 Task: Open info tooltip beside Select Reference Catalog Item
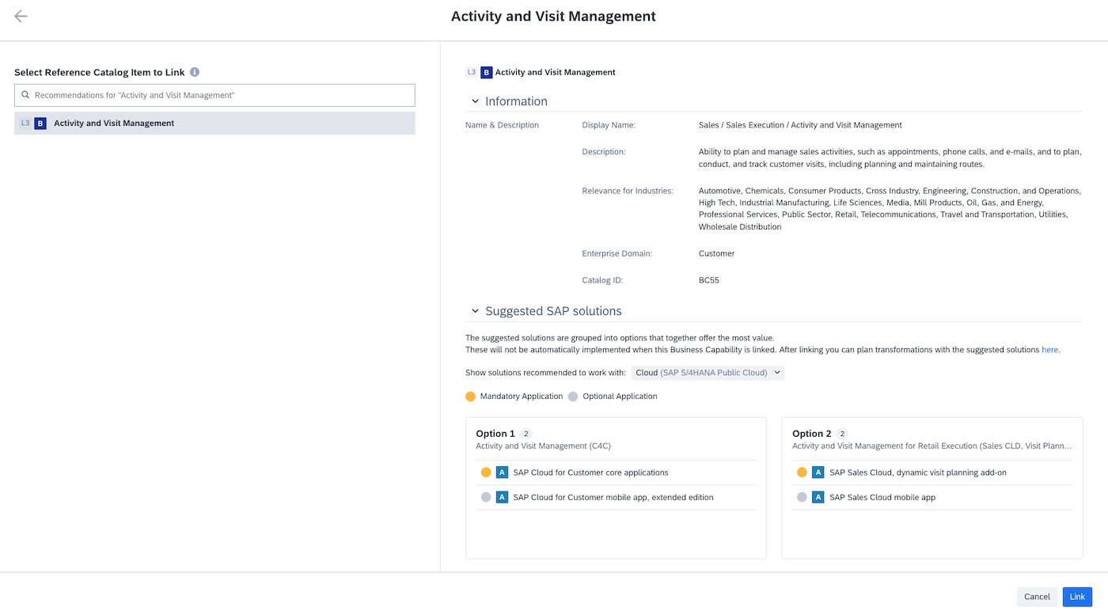click(x=195, y=72)
